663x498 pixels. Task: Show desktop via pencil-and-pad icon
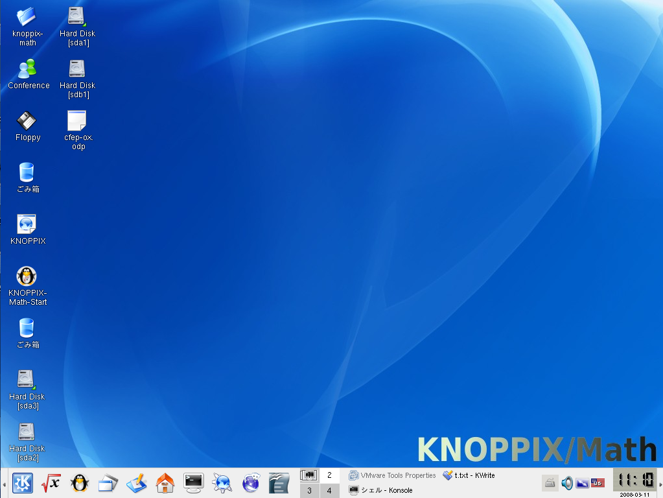coord(136,483)
